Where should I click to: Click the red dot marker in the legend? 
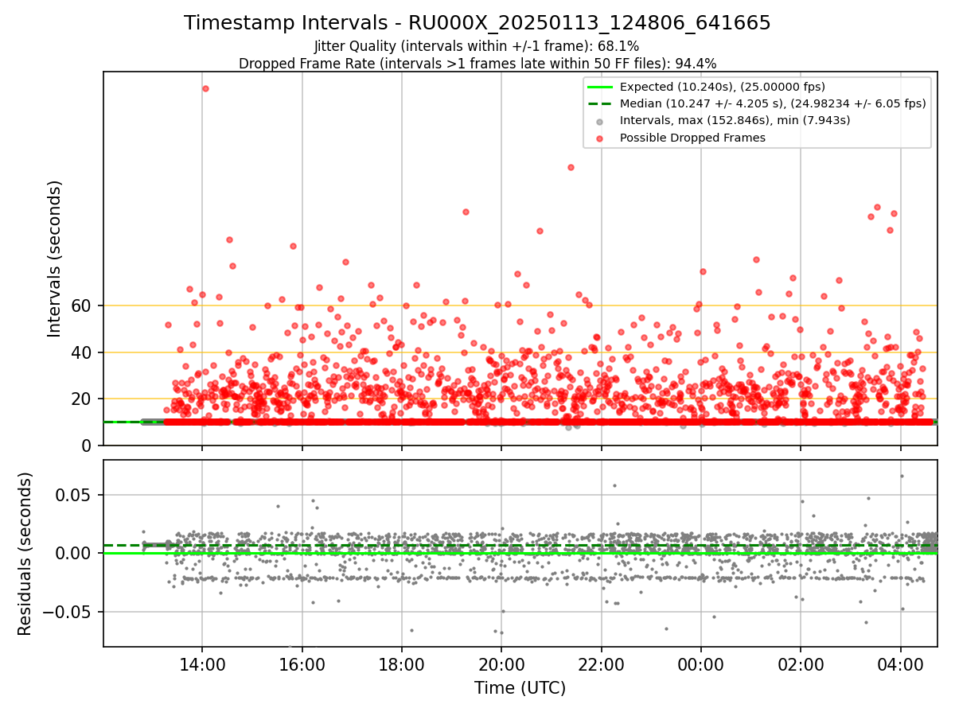pos(600,138)
